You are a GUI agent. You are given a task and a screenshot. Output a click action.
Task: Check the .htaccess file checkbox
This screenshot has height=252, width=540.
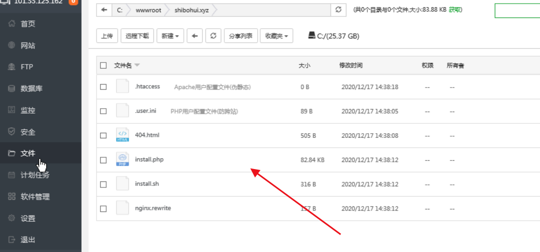[103, 87]
